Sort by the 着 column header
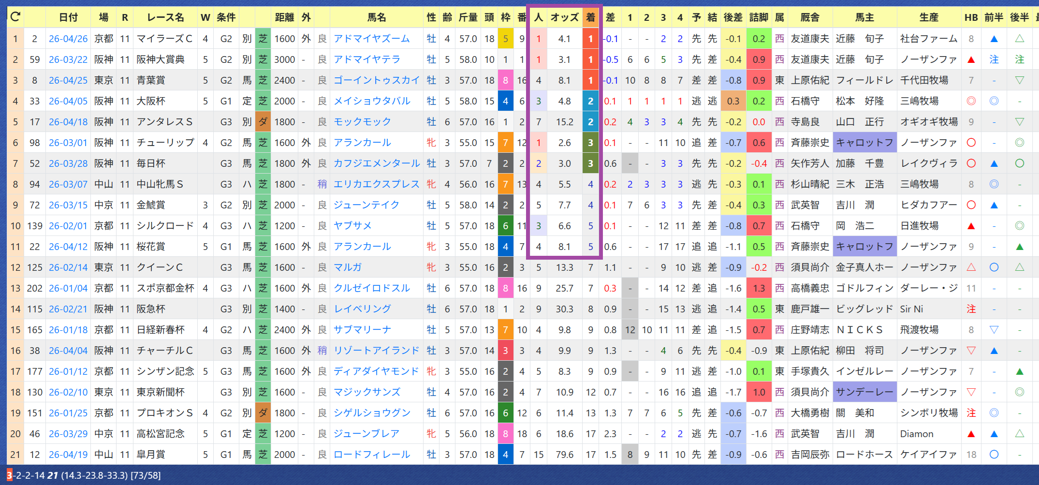 coord(590,17)
